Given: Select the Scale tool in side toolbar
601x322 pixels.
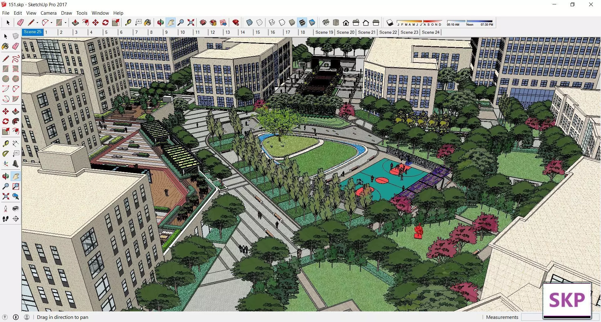Looking at the screenshot, I should coord(6,131).
